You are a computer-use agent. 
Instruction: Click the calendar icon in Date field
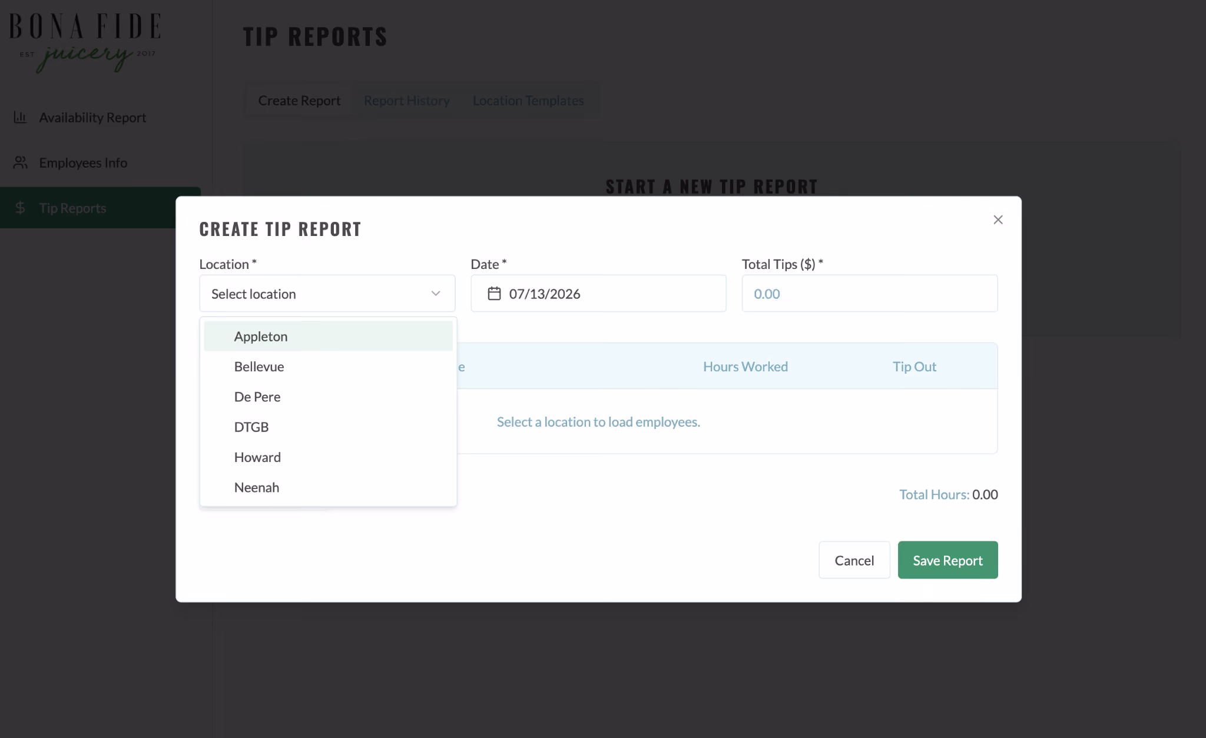coord(494,293)
